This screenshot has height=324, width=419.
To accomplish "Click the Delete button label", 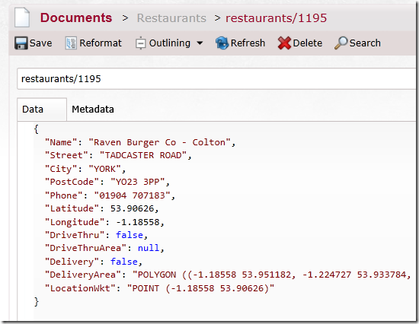I will 308,43.
